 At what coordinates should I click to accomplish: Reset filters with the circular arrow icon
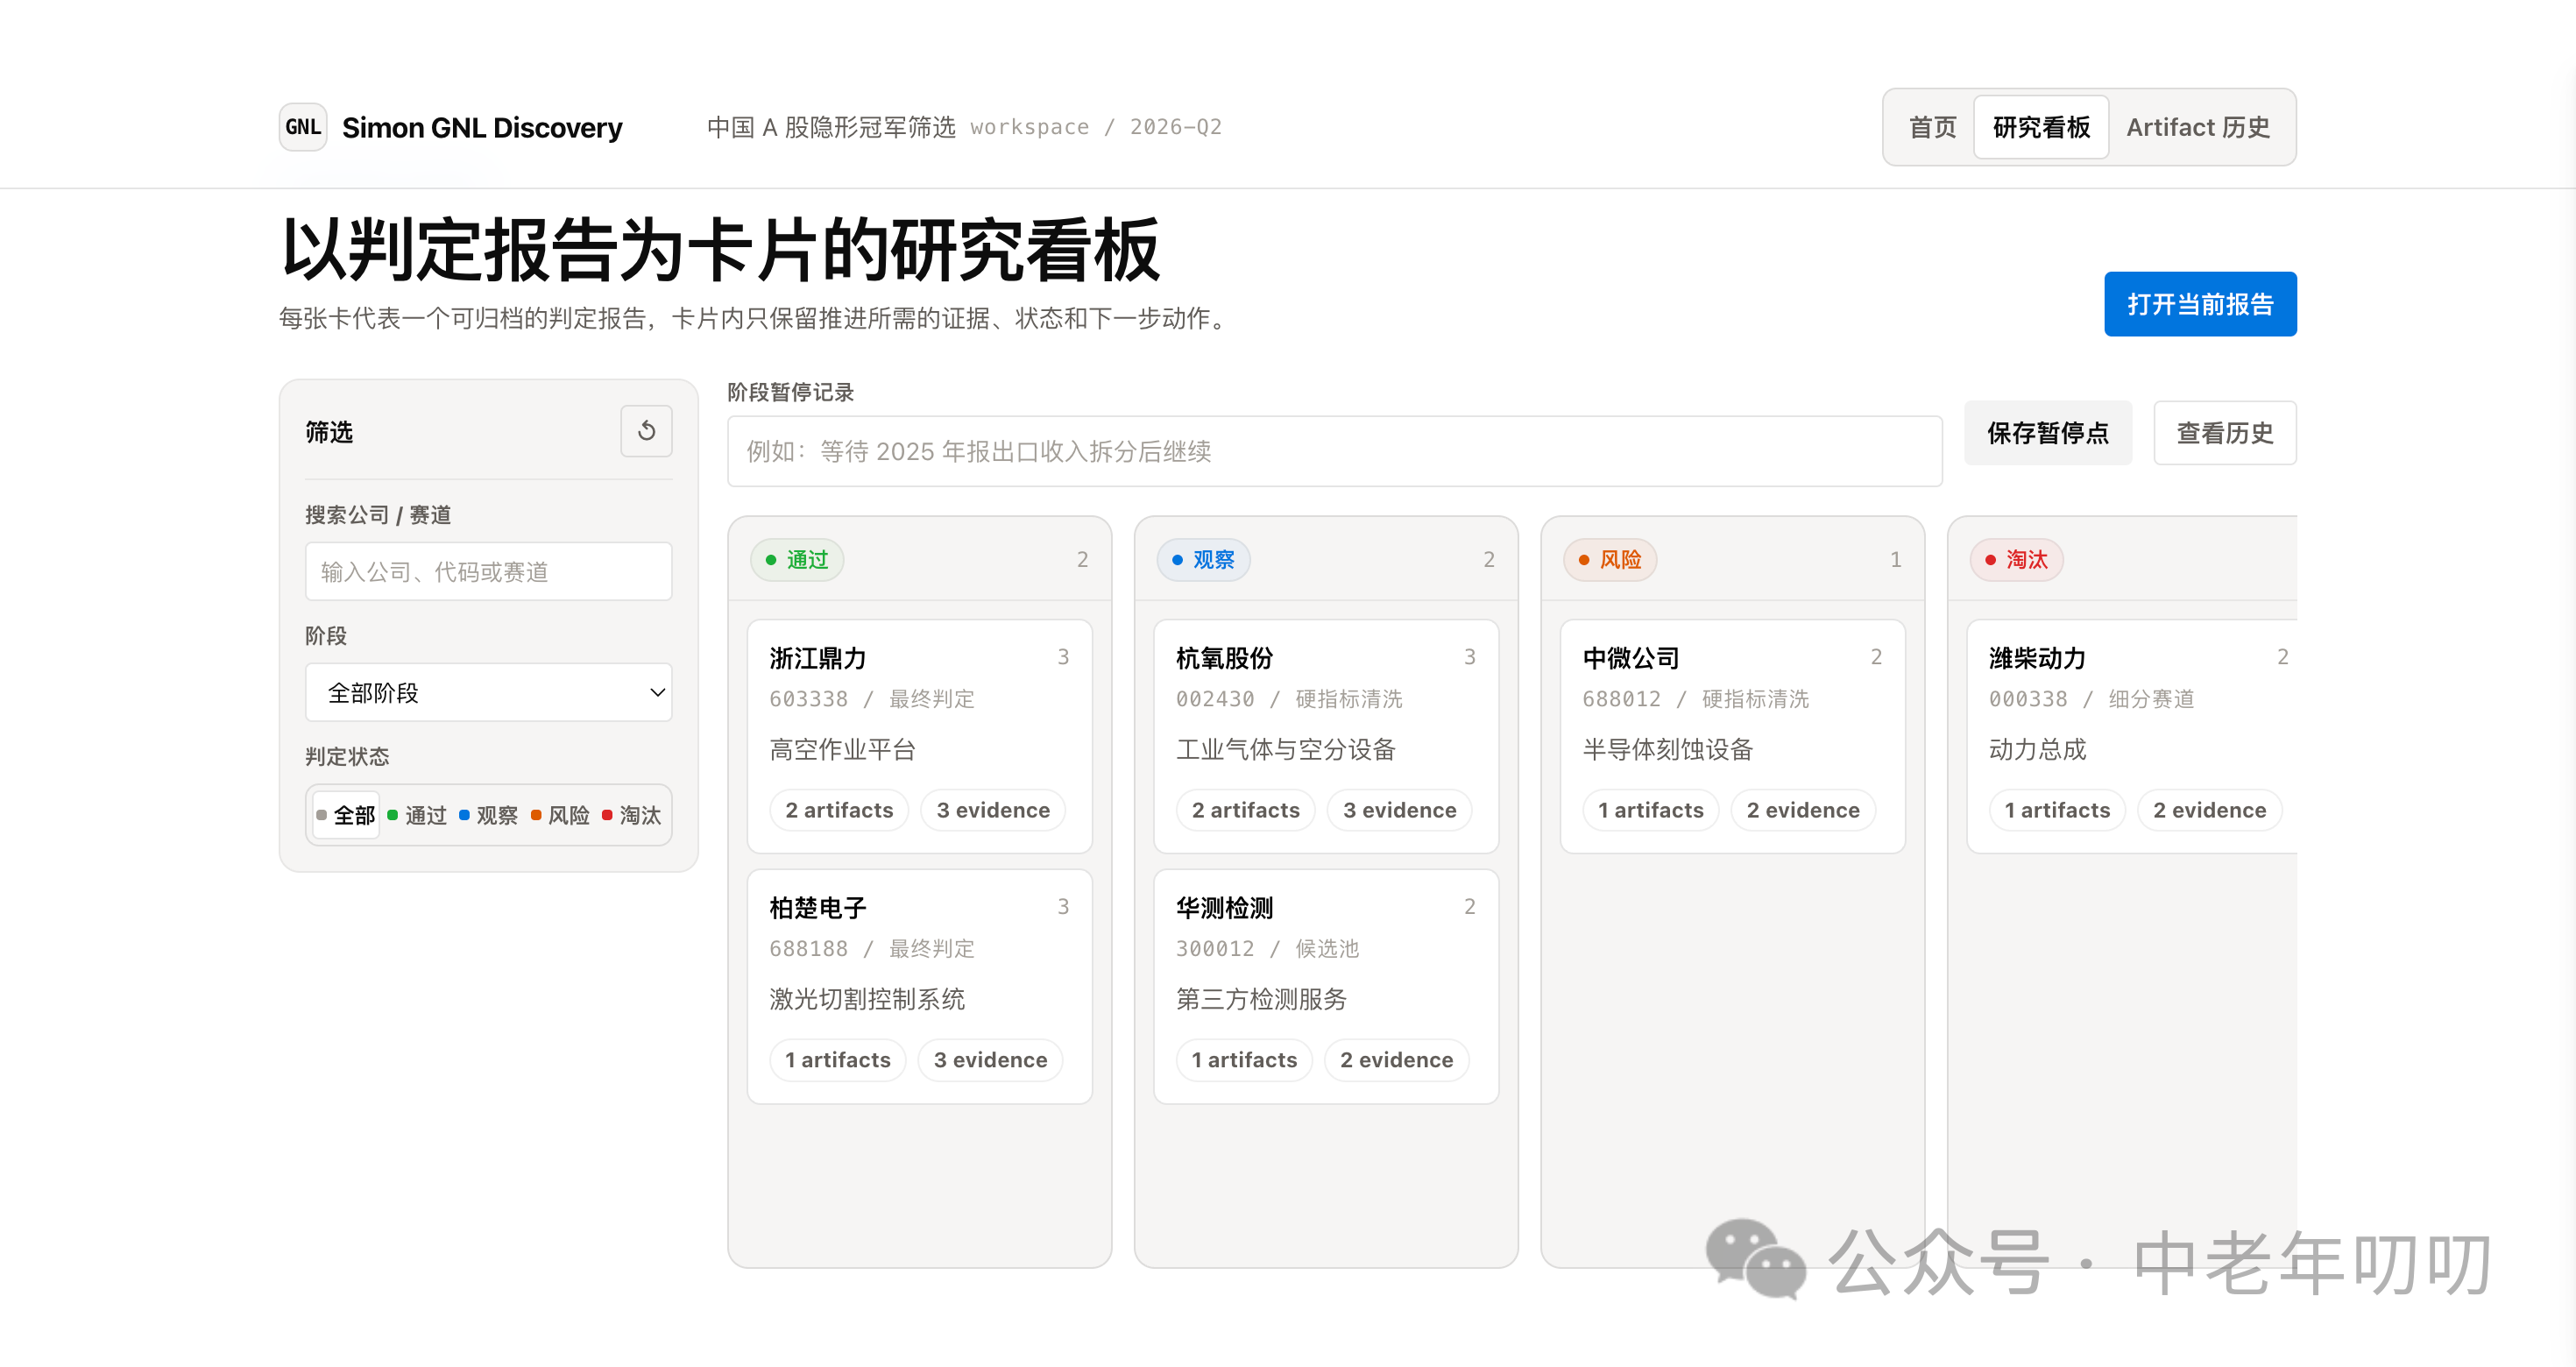(x=646, y=431)
